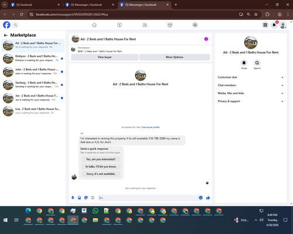Click the More Options button
The image size is (293, 234).
point(175,57)
